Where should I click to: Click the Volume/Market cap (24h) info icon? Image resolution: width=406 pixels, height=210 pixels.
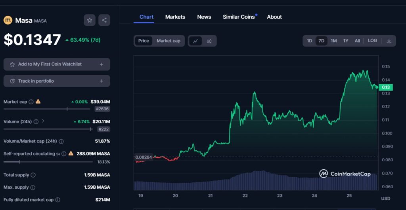pyautogui.click(x=61, y=141)
